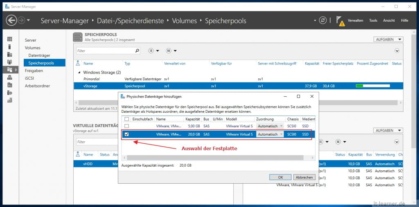Open the Ansicht menu
Image resolution: width=419 pixels, height=207 pixels.
click(x=389, y=20)
